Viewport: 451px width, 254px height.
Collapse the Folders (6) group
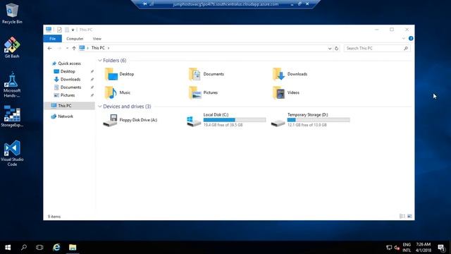[100, 61]
